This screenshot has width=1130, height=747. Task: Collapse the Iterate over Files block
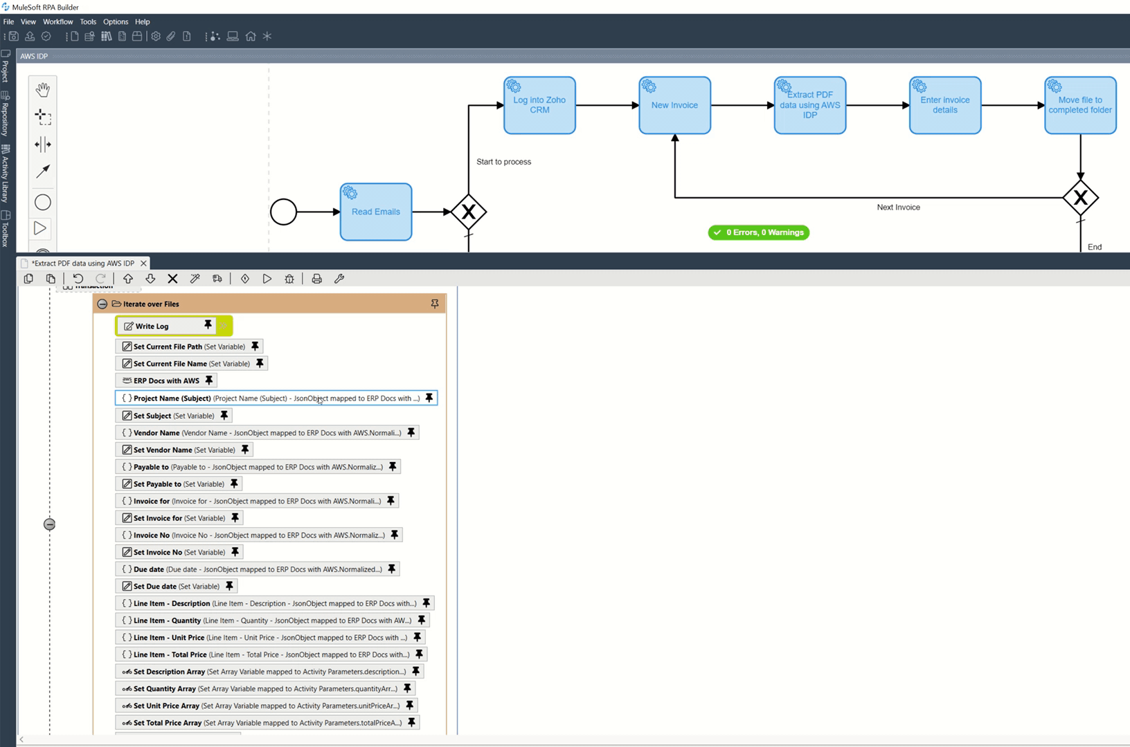click(102, 304)
